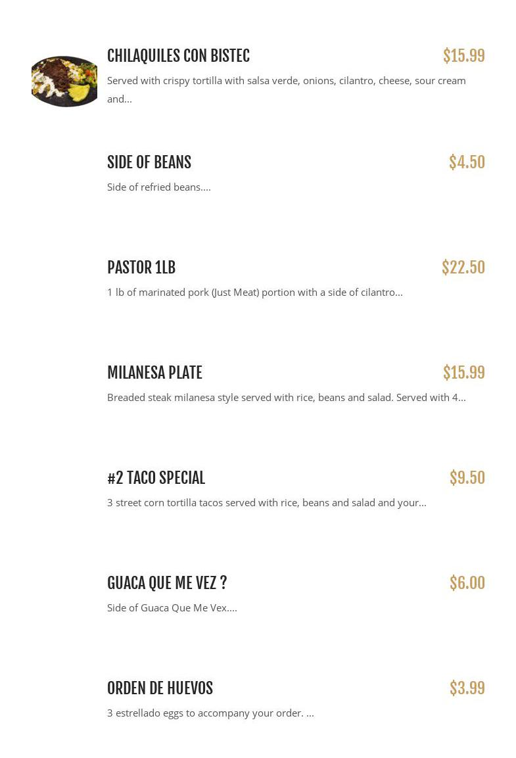Image resolution: width=516 pixels, height=758 pixels.
Task: Open the Chilaquiles con Bistec item
Action: coord(178,57)
